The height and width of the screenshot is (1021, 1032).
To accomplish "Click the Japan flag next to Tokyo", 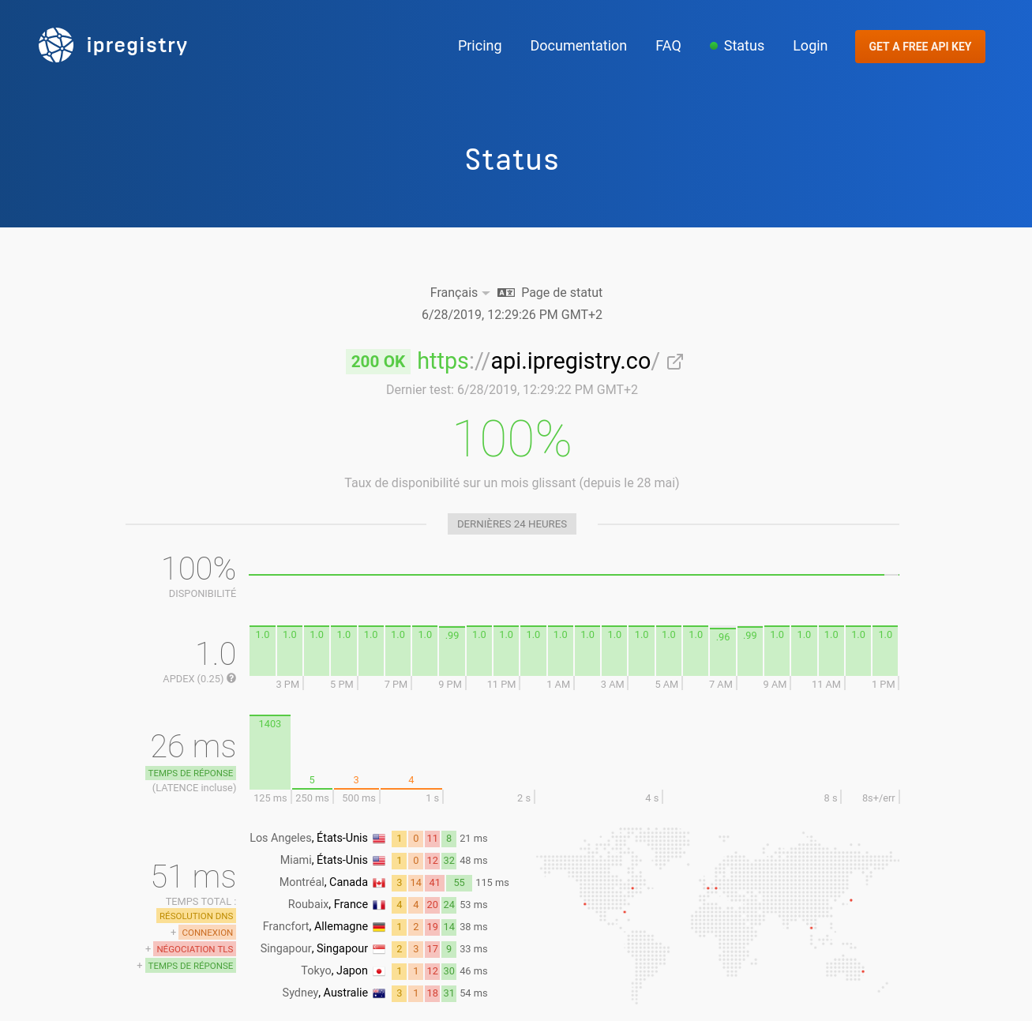I will [379, 971].
